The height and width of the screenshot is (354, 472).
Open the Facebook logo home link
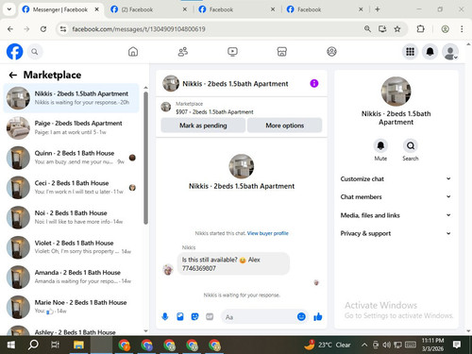[x=14, y=52]
